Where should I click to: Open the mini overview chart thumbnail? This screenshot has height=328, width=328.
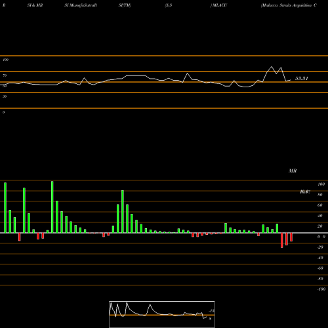click(x=162, y=314)
